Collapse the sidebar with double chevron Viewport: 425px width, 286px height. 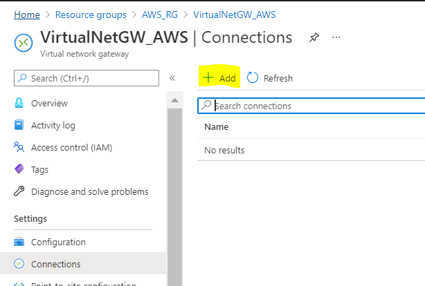[x=172, y=78]
